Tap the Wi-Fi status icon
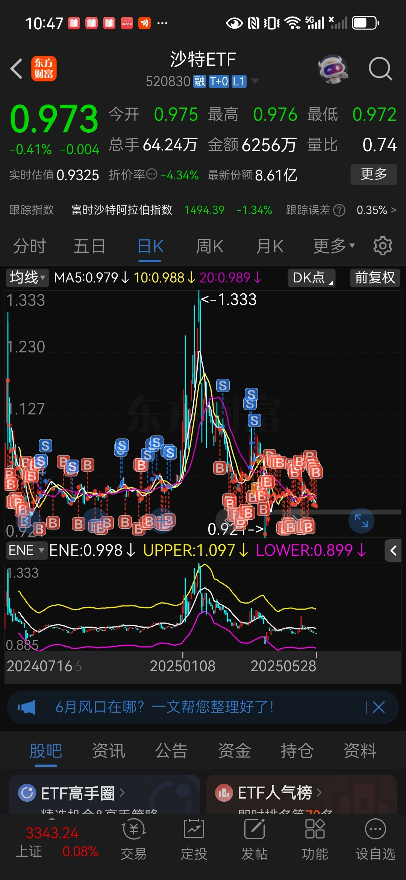Image resolution: width=406 pixels, height=880 pixels. tap(293, 23)
